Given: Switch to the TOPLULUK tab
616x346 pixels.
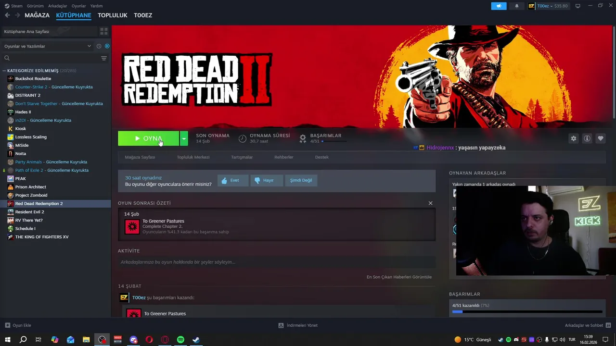Looking at the screenshot, I should [x=112, y=15].
